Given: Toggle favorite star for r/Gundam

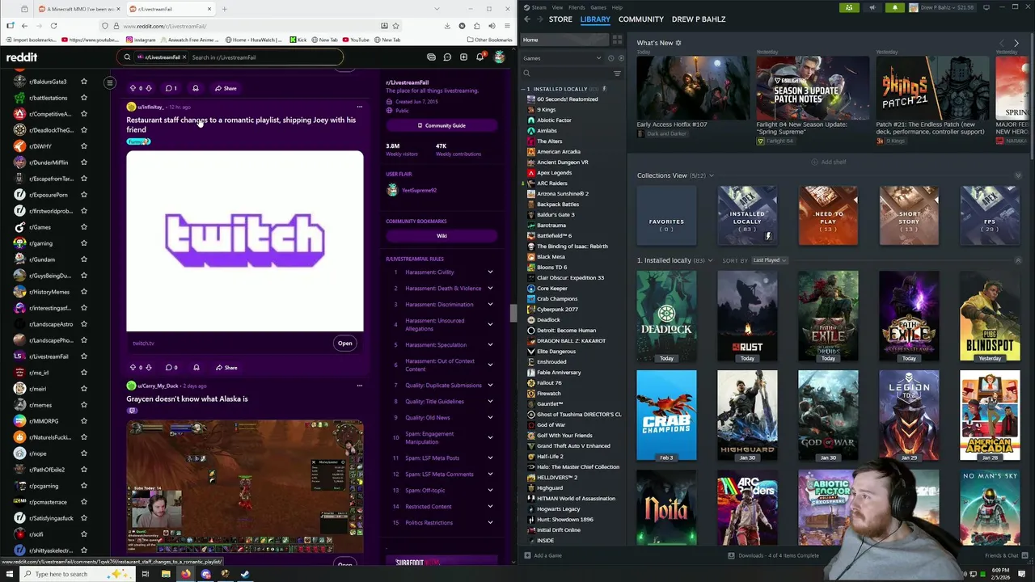Looking at the screenshot, I should pyautogui.click(x=83, y=259).
